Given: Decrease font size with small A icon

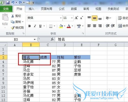Looking at the screenshot, I should [81, 18].
